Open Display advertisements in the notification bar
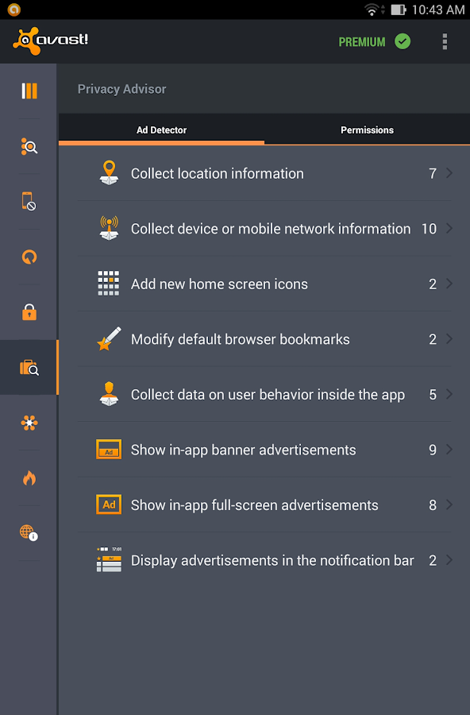Image resolution: width=470 pixels, height=715 pixels. click(x=264, y=560)
